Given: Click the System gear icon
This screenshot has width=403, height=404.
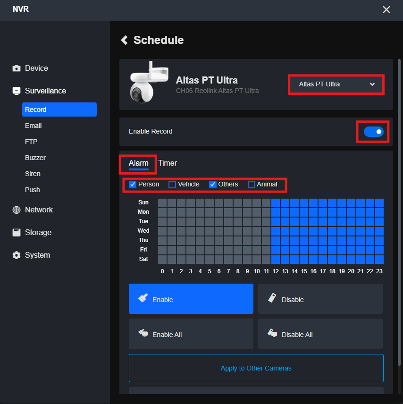Looking at the screenshot, I should coord(17,255).
